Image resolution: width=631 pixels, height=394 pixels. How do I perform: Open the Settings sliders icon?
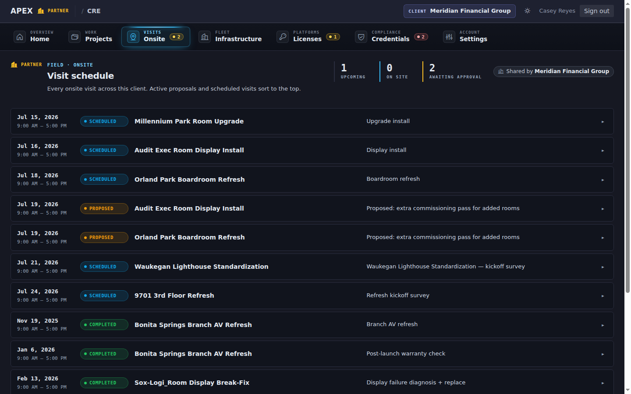pyautogui.click(x=449, y=37)
